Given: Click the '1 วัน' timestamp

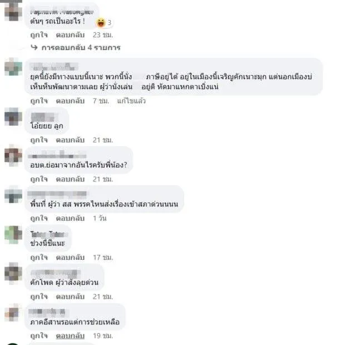Looking at the screenshot, I should pos(100,218).
